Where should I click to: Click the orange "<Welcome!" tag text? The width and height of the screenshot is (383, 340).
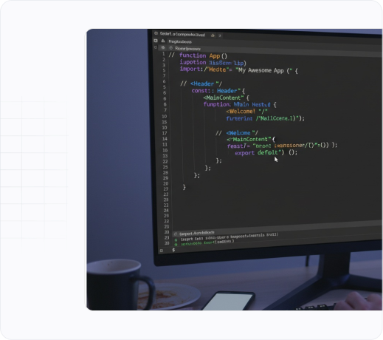[241, 112]
